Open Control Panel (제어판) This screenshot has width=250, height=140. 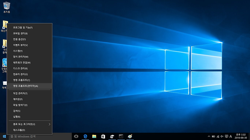click(30, 99)
